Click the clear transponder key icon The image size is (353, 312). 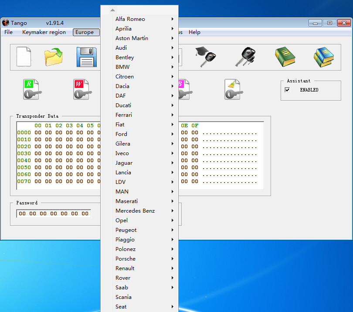click(x=234, y=89)
